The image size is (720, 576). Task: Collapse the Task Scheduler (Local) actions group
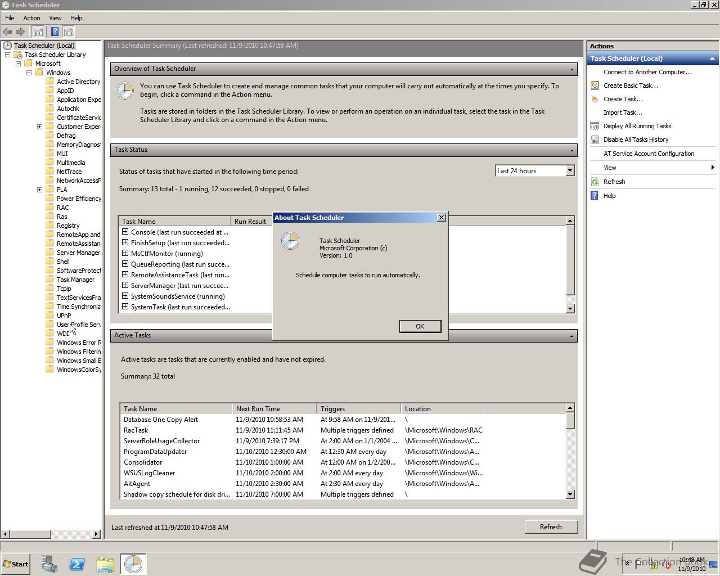(x=712, y=58)
